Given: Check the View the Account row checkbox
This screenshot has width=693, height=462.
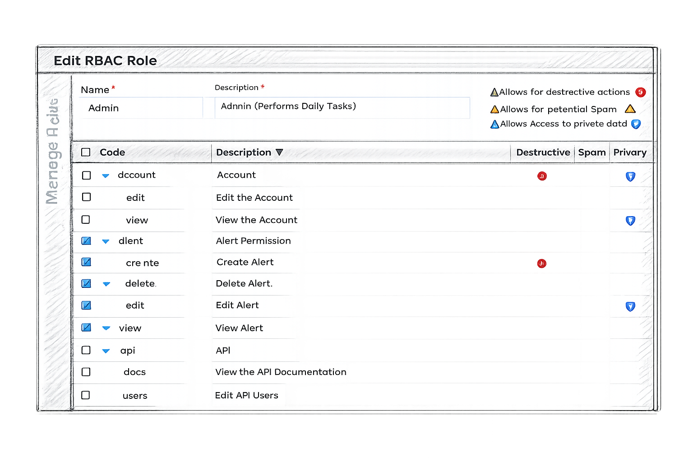Looking at the screenshot, I should [86, 220].
